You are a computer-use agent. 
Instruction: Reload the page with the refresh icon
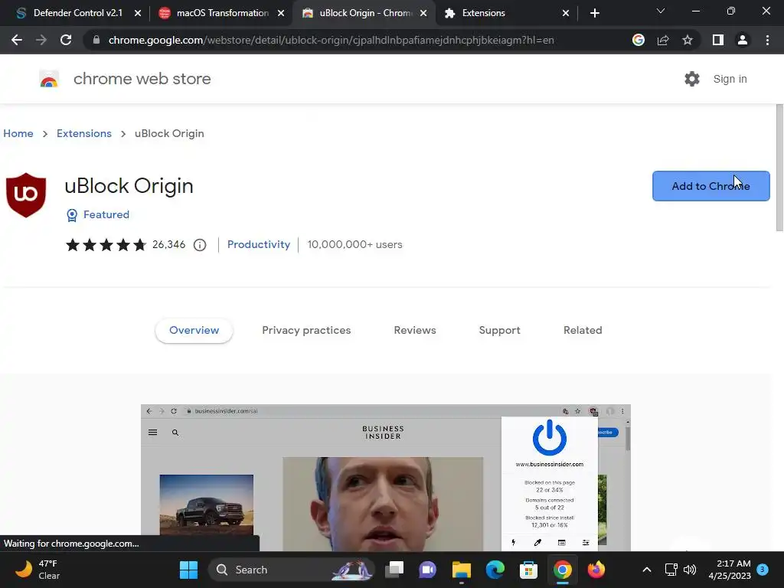click(66, 40)
